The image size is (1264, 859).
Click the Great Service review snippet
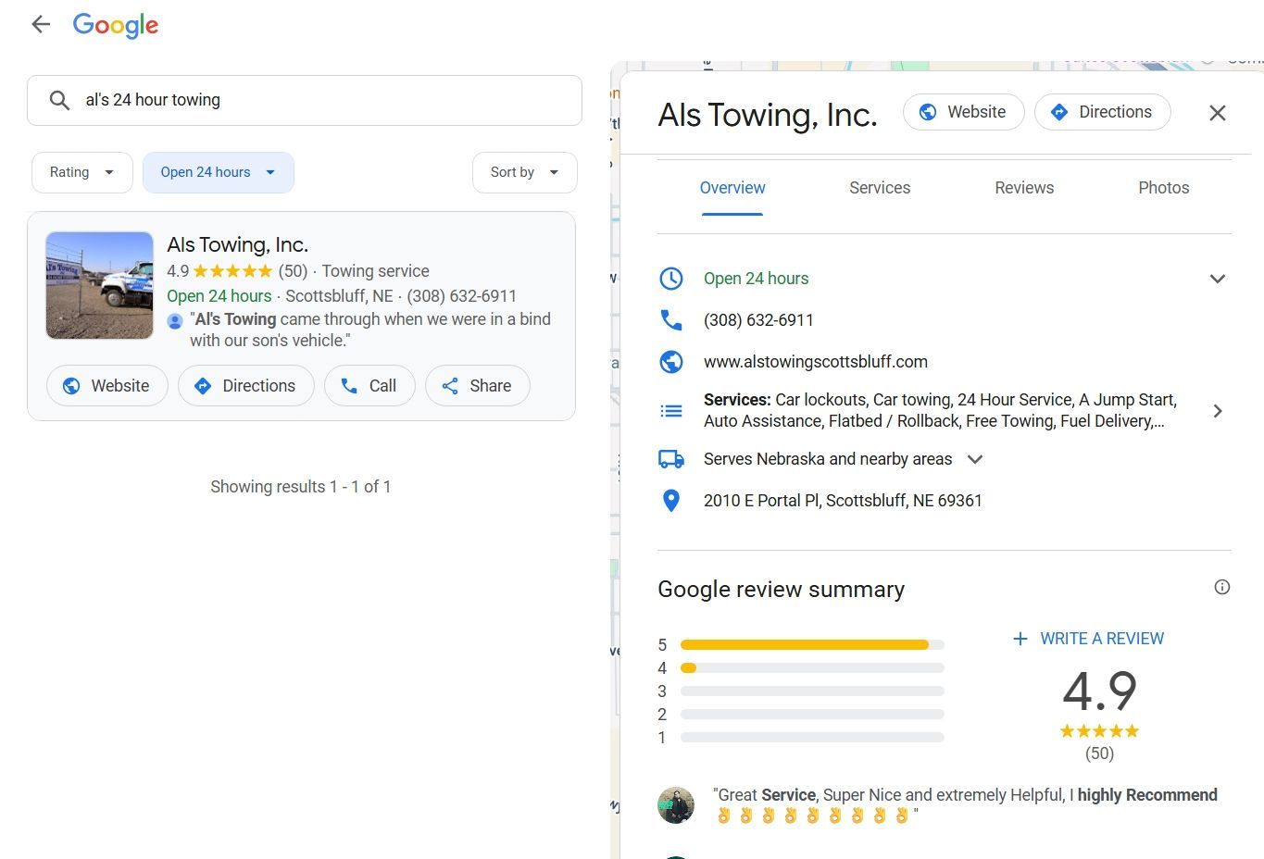tap(965, 805)
